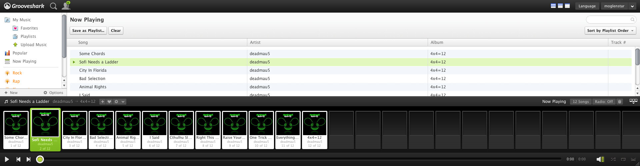Viewport: 640px width, 166px height.
Task: Go to Popular in the sidebar
Action: 20,53
